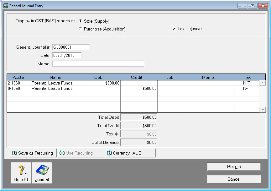Click the Date input field
The width and height of the screenshot is (271, 191).
coord(66,55)
